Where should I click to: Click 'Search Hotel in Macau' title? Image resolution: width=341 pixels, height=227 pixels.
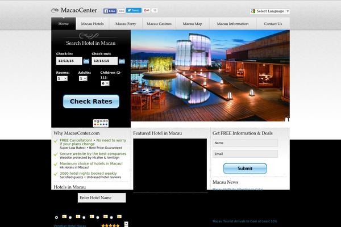[x=91, y=43]
